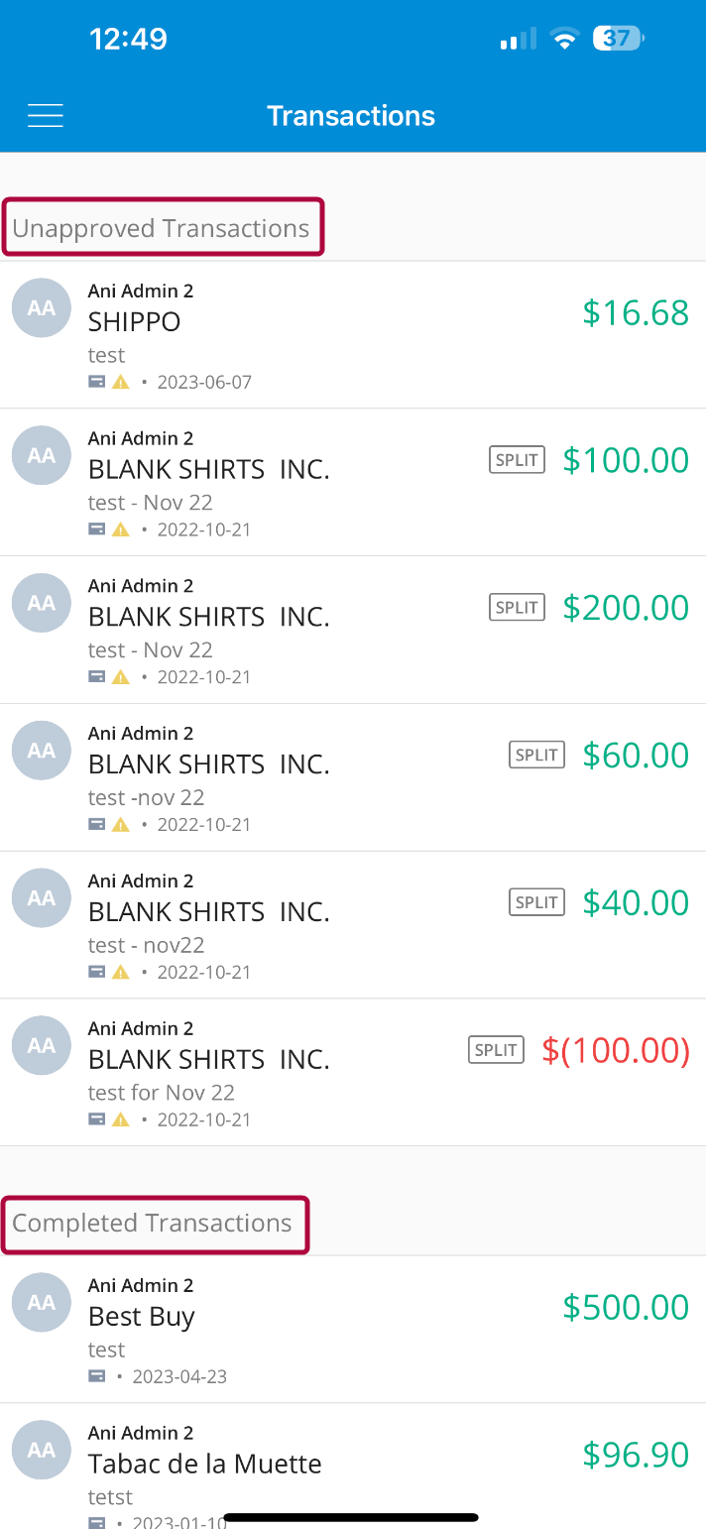Select the AA avatar next to Tabac de la Muette
The image size is (706, 1529).
coord(41,1450)
